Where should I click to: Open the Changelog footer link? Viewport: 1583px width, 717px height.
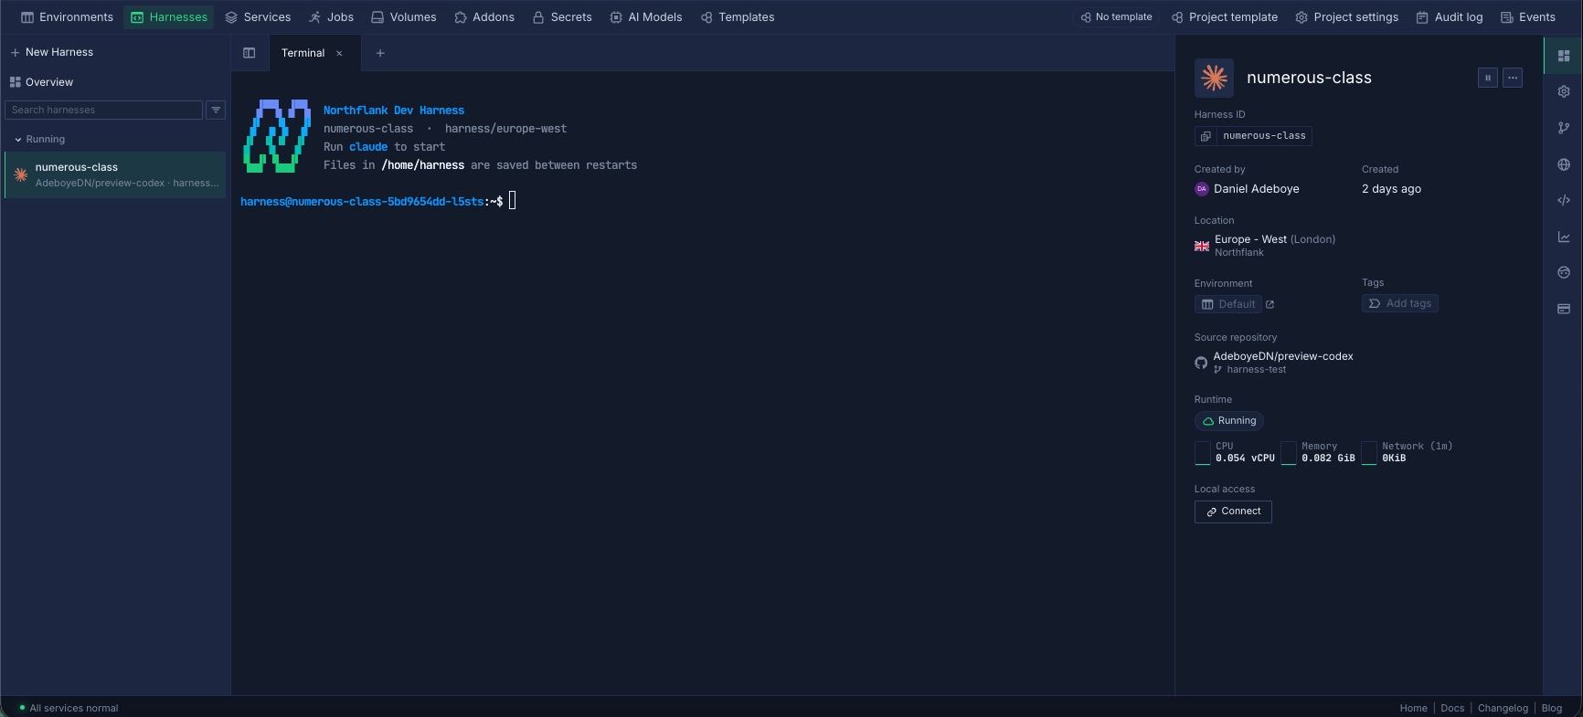[1503, 708]
